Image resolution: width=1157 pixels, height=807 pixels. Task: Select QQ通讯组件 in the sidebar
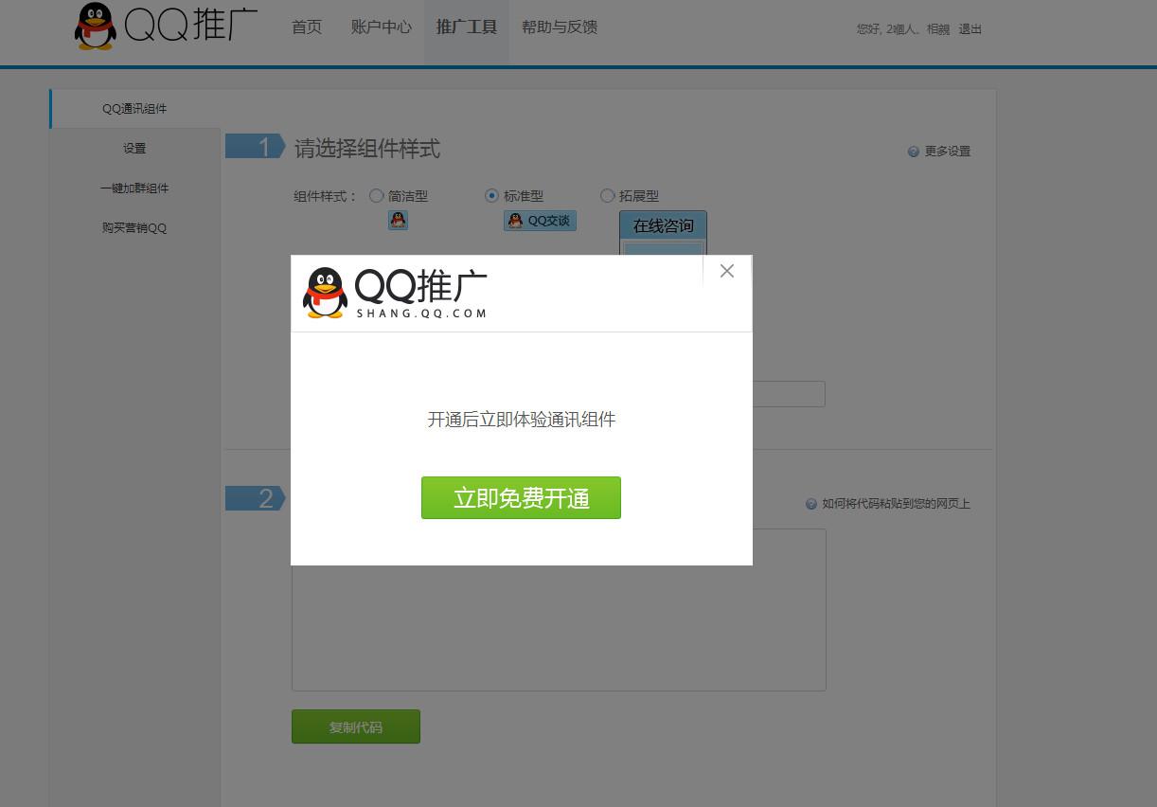click(134, 109)
